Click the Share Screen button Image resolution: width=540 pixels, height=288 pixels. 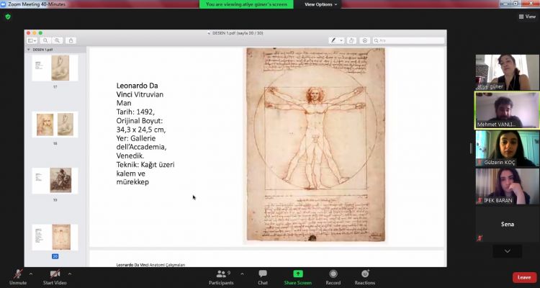pyautogui.click(x=297, y=277)
